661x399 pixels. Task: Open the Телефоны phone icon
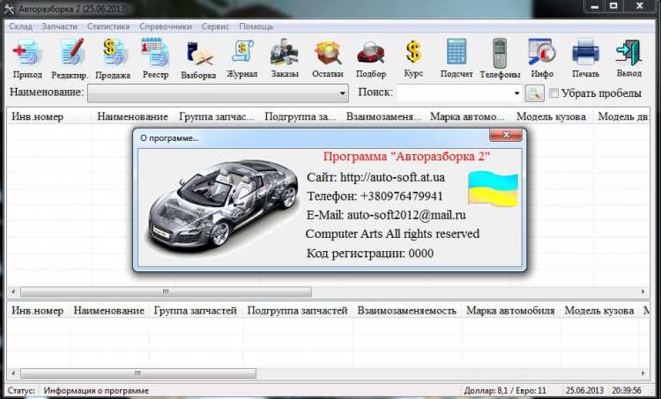pyautogui.click(x=500, y=52)
